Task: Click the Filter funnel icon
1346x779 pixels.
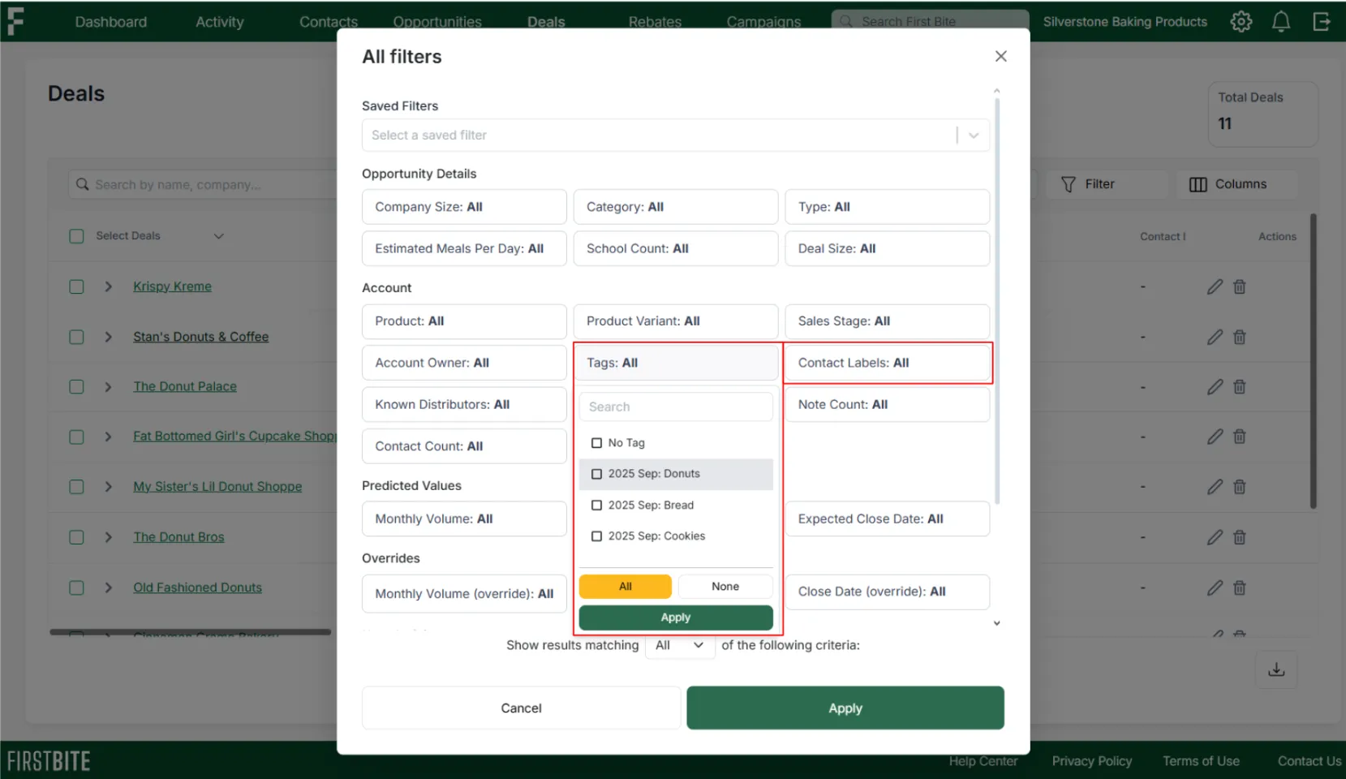Action: [1069, 184]
